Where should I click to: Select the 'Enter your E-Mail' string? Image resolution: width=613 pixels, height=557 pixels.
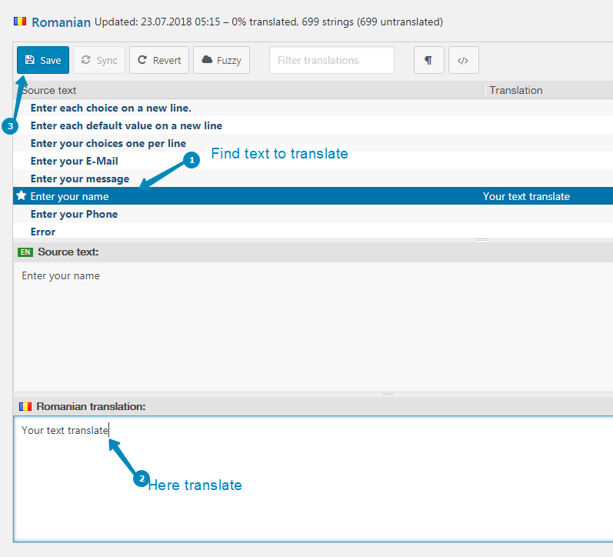coord(74,161)
